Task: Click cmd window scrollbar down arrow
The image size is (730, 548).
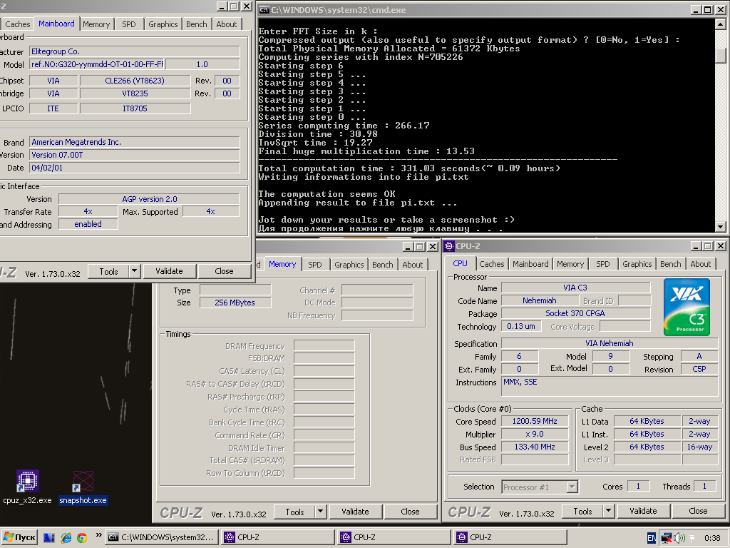Action: [721, 227]
